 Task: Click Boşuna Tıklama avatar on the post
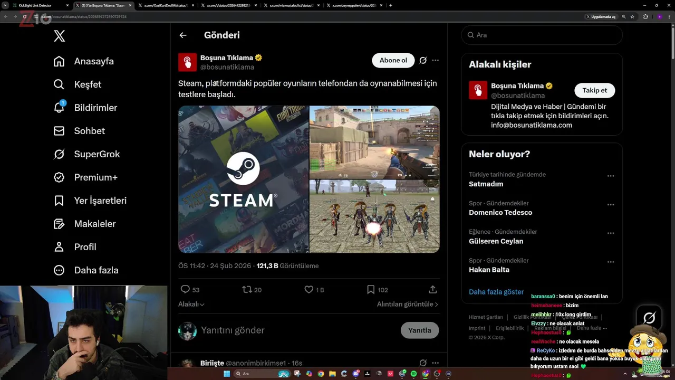point(187,62)
